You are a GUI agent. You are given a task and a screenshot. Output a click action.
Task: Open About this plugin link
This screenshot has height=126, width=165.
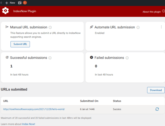click(151, 12)
